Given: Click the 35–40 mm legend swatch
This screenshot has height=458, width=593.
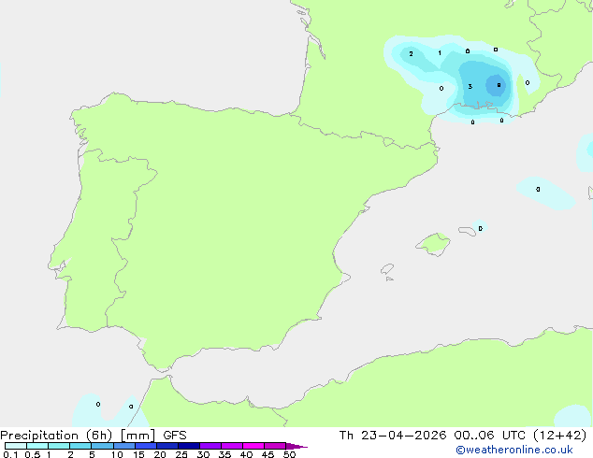Looking at the screenshot, I should pos(232,446).
